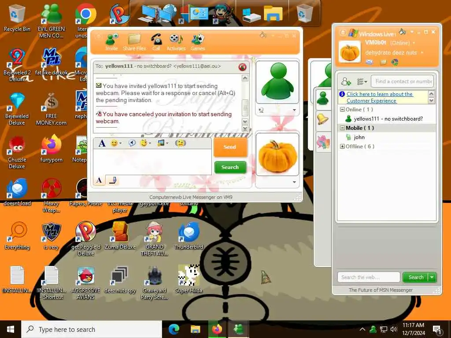Open Firefox from the taskbar

click(217, 329)
